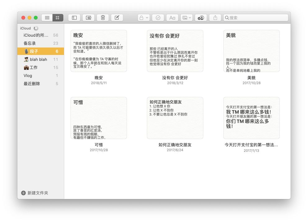The height and width of the screenshot is (222, 308).
Task: Click the 没有你 会更好 title below card
Action: point(175,78)
